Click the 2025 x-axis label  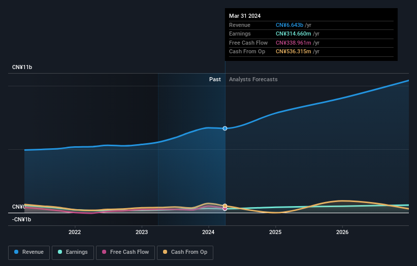point(275,232)
